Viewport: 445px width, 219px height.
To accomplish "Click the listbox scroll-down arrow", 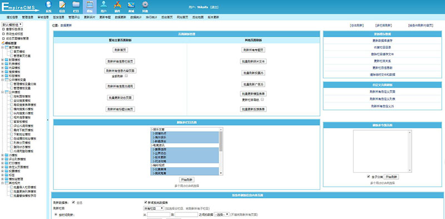I will (221, 173).
